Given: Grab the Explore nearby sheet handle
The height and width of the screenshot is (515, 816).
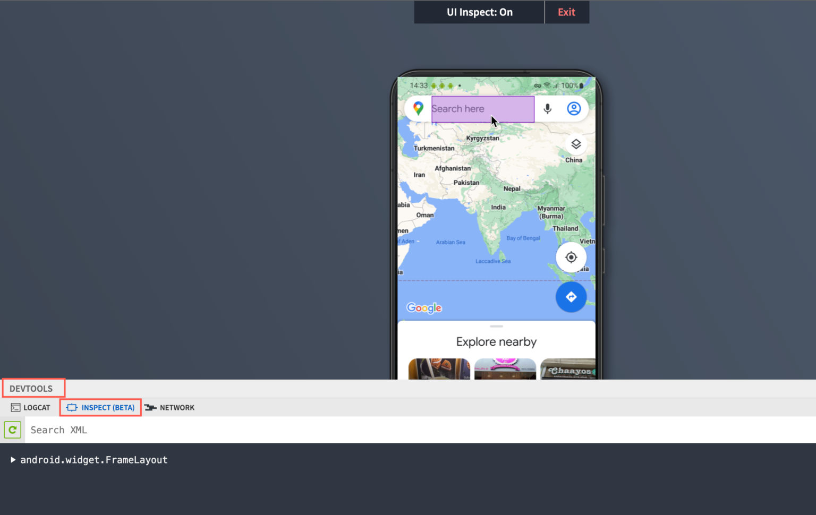Looking at the screenshot, I should [496, 327].
